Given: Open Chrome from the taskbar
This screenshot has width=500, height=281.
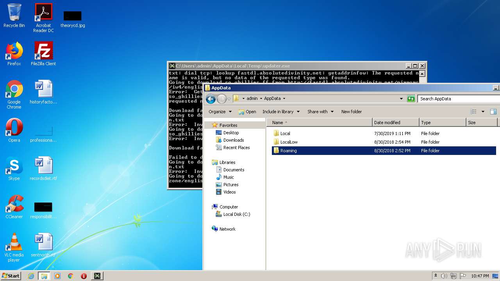Looking at the screenshot, I should pyautogui.click(x=71, y=276).
